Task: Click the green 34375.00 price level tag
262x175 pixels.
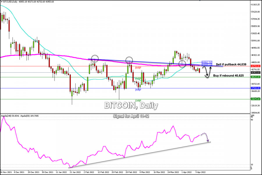Action: (256, 99)
